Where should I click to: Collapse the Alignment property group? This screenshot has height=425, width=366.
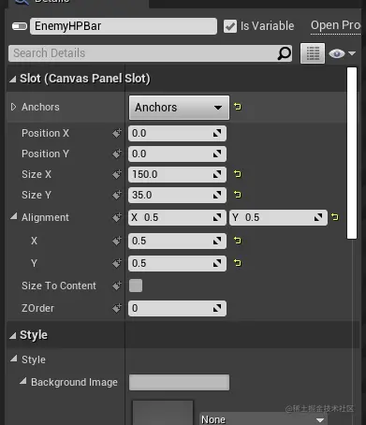coord(13,216)
